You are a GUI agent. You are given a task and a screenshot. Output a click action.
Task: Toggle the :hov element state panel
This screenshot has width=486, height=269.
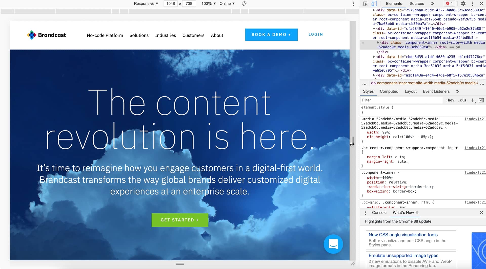450,100
